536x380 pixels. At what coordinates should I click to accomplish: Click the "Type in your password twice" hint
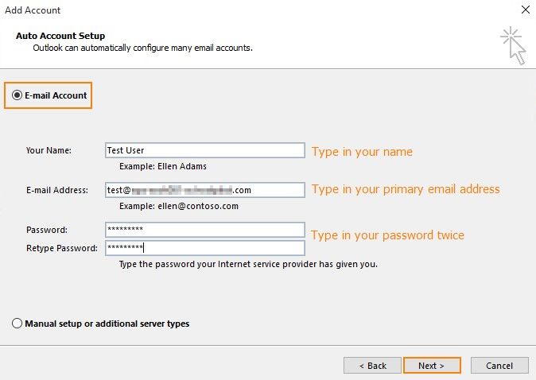point(387,235)
